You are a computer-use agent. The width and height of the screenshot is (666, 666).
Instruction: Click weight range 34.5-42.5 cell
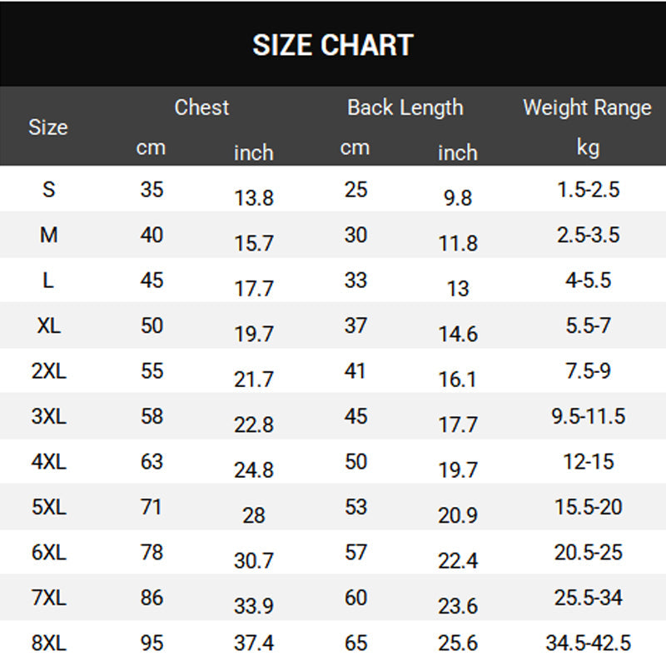pos(589,643)
